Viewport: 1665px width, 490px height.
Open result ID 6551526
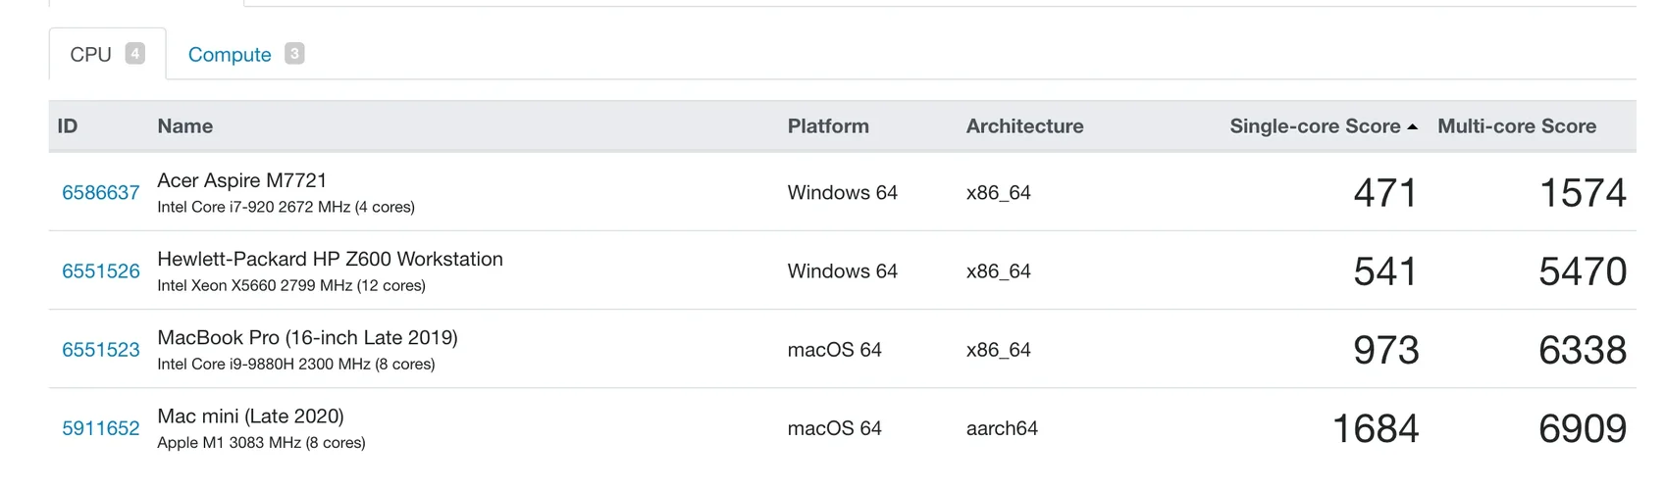[x=101, y=271]
